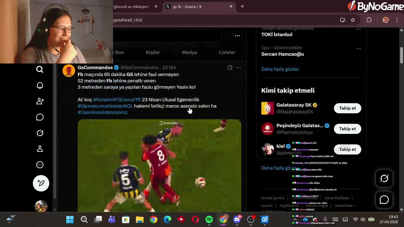Image resolution: width=404 pixels, height=227 pixels.
Task: Open Grok from the X left sidebar
Action: [40, 133]
